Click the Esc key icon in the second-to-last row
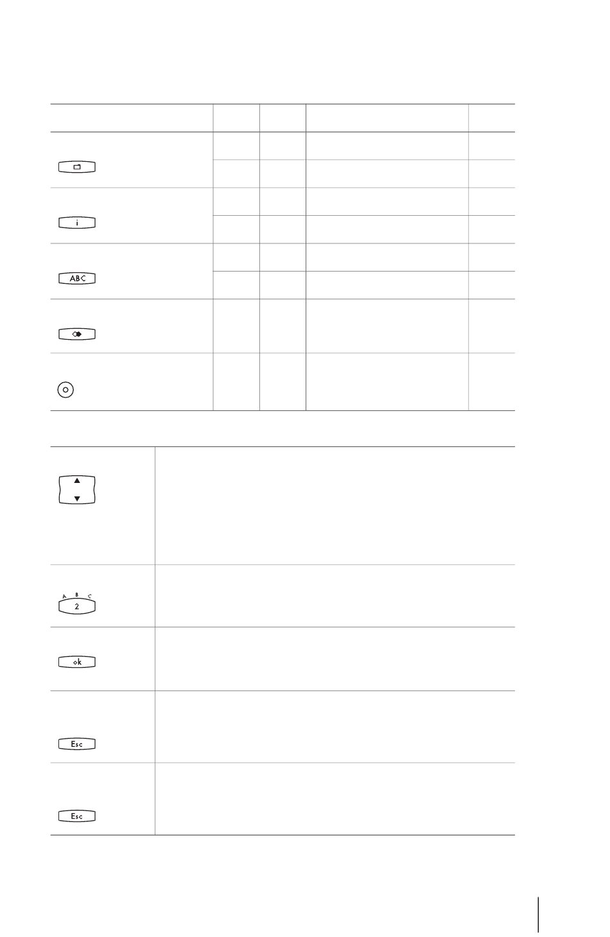Screen dimensions: 610x937 click(x=77, y=744)
